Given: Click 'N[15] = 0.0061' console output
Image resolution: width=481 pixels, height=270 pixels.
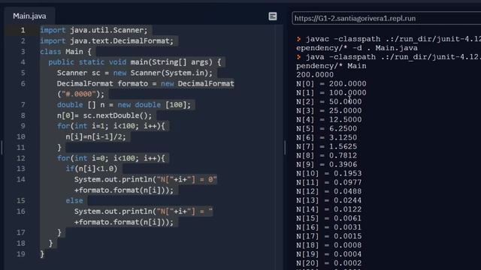Looking at the screenshot, I should pyautogui.click(x=329, y=218).
